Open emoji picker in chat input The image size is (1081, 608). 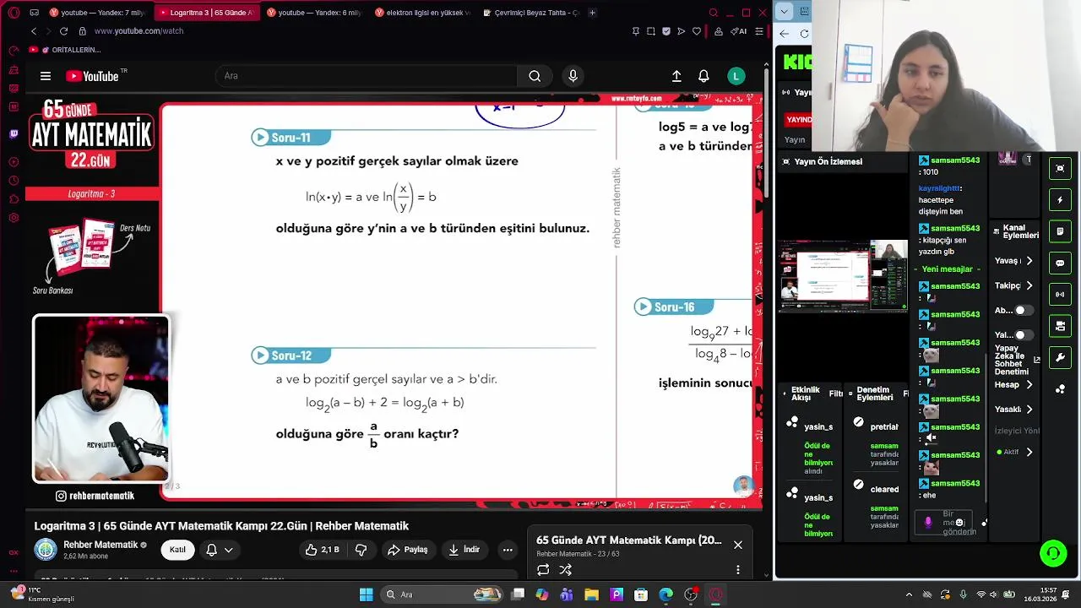point(959,523)
